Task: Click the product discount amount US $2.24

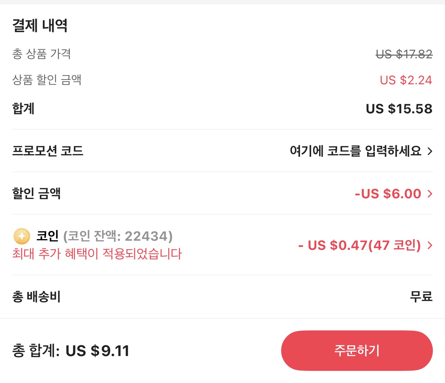Action: click(x=406, y=80)
